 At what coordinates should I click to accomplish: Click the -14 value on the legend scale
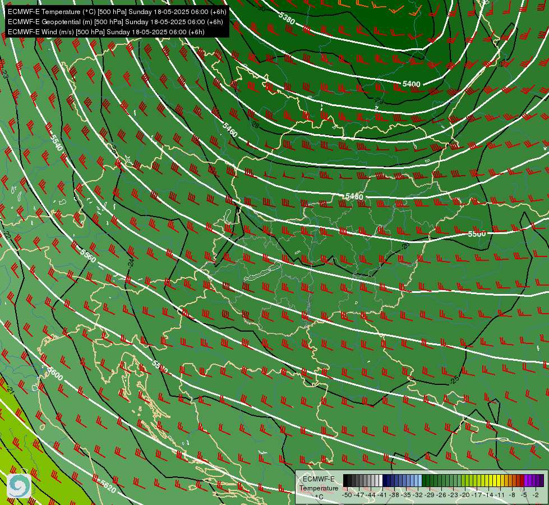[x=488, y=495]
